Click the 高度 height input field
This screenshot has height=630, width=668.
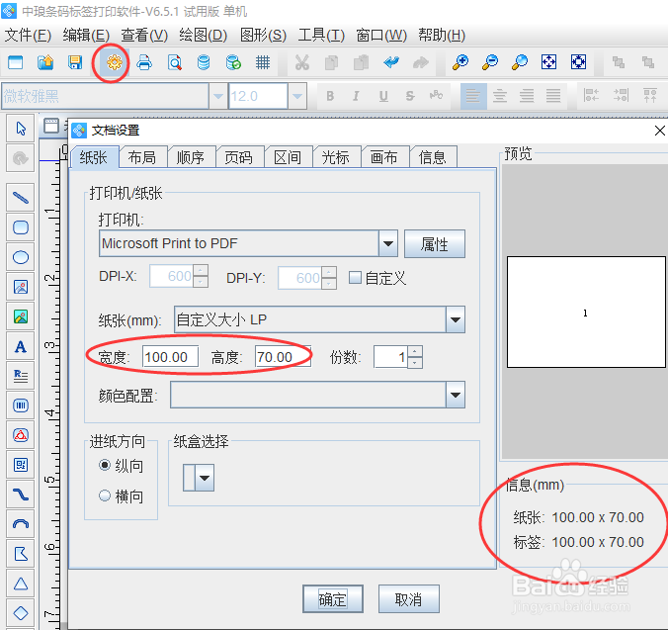point(283,357)
